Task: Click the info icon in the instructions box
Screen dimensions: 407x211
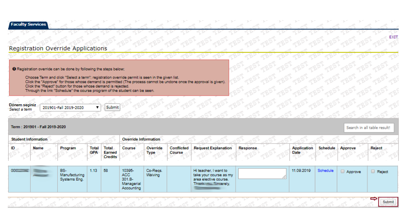Action: tap(14, 69)
